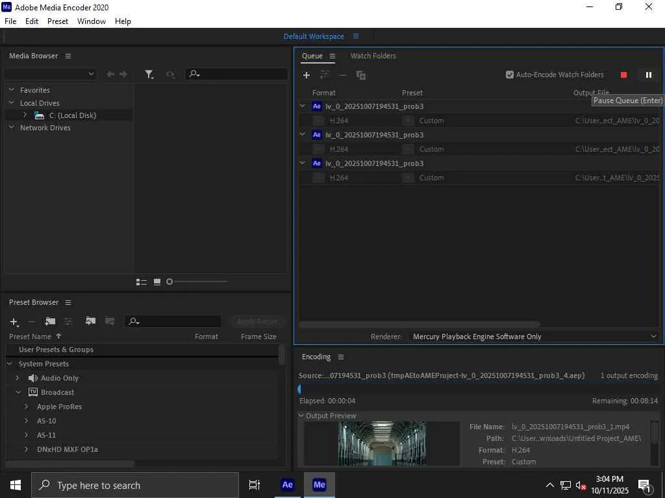665x498 pixels.
Task: Click the first output file path link
Action: click(617, 121)
